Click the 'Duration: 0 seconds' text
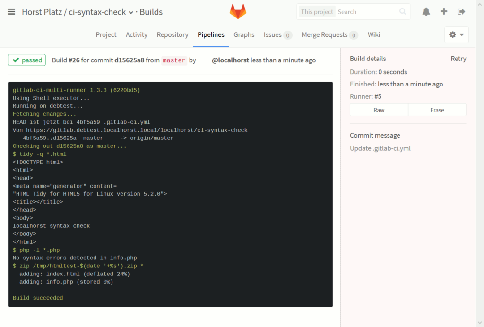The image size is (484, 327). 379,72
